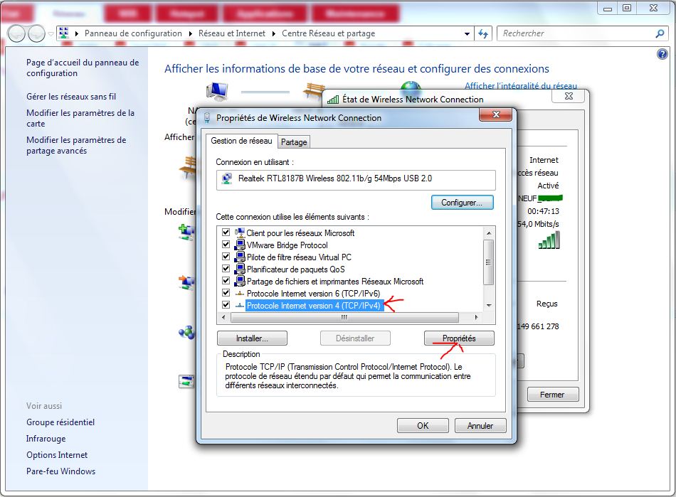This screenshot has height=497, width=676.
Task: Click the Installer... button
Action: [252, 338]
